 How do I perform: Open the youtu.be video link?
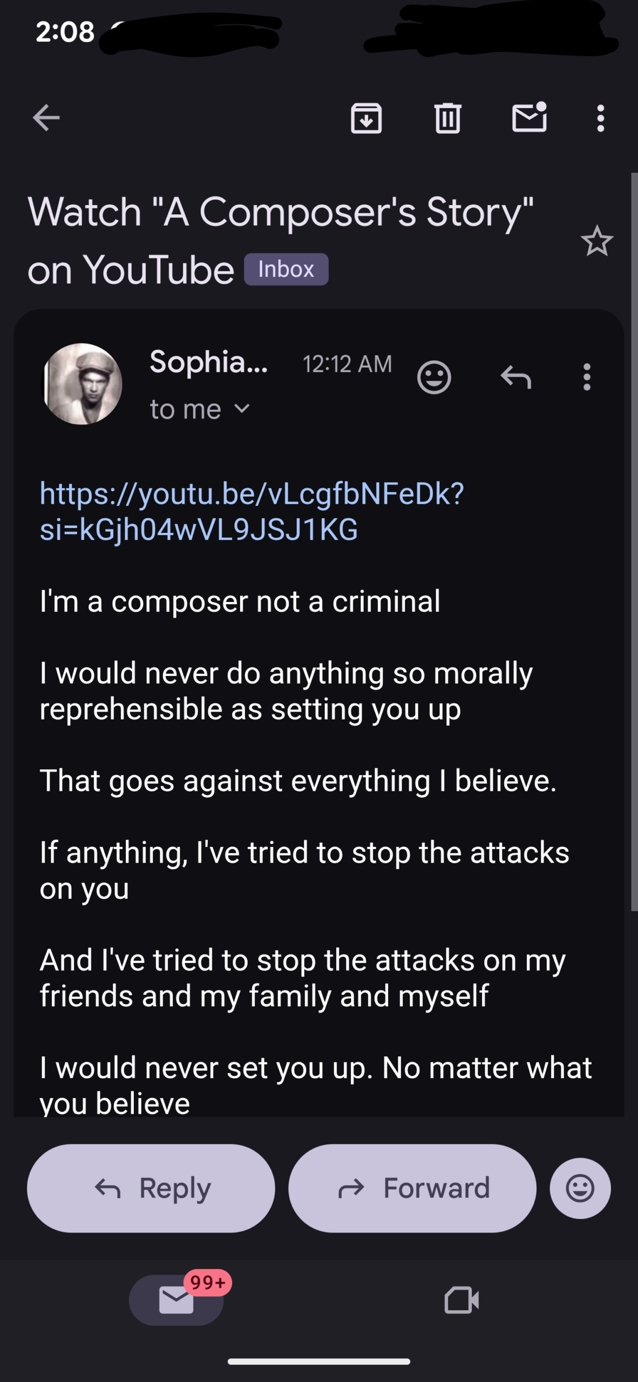(x=252, y=511)
